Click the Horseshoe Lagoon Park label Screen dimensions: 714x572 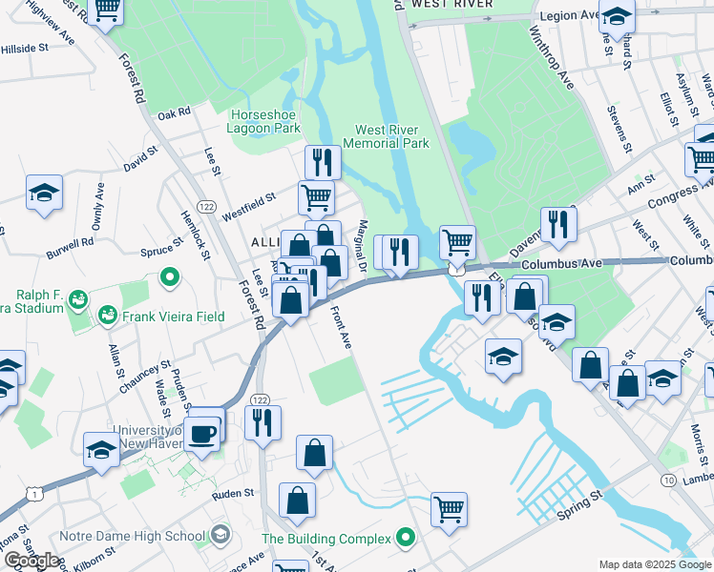[263, 121]
